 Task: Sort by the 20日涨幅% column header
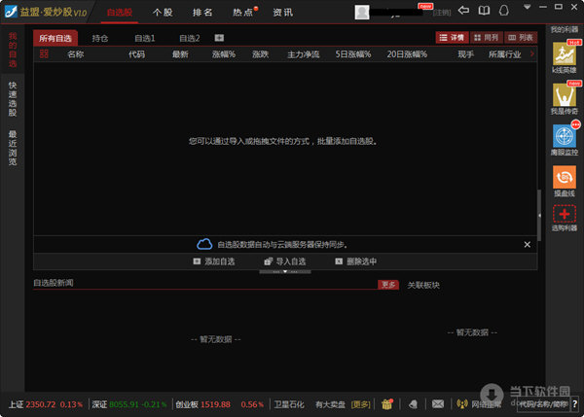tap(407, 54)
